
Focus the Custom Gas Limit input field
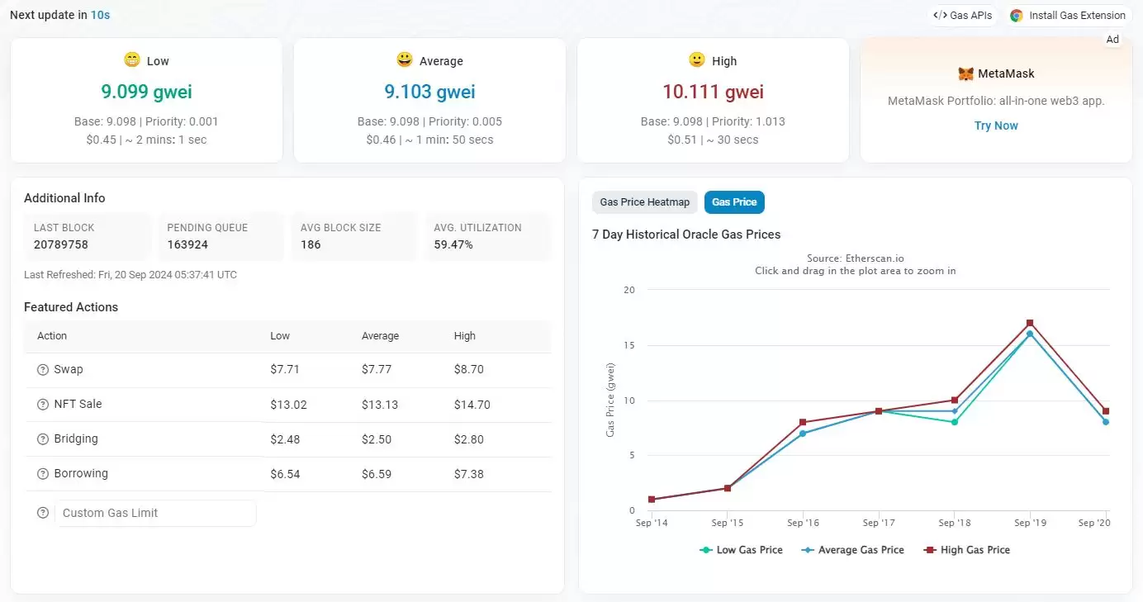tap(155, 513)
